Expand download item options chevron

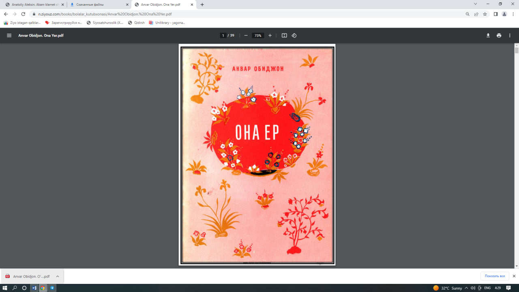coord(58,276)
